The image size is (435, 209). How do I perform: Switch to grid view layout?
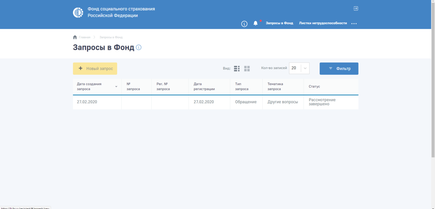coord(247,68)
